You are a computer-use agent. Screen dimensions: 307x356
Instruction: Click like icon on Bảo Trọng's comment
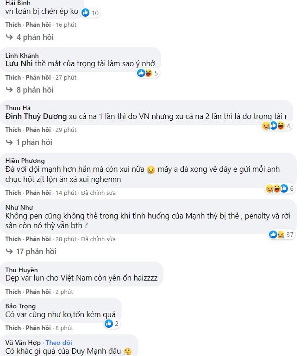point(109,323)
